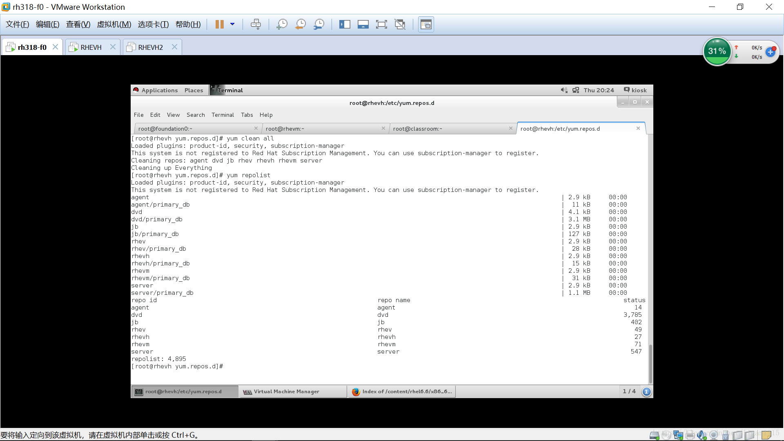This screenshot has height=441, width=784.
Task: Toggle the thumbnail bar view
Action: 363,24
